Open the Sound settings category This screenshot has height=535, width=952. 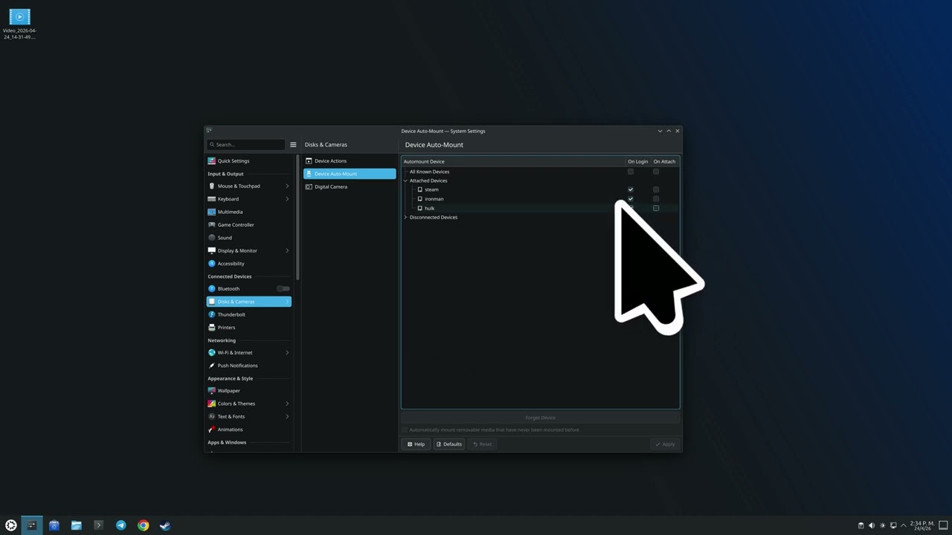(248, 238)
